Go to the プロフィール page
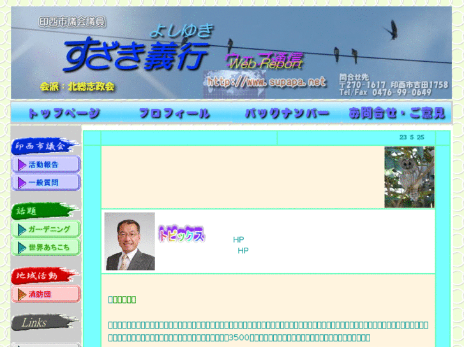This screenshot has width=464, height=347. click(x=174, y=113)
